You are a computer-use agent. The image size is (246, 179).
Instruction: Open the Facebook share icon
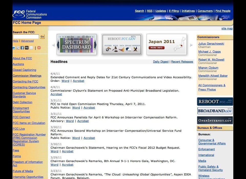tap(22, 48)
